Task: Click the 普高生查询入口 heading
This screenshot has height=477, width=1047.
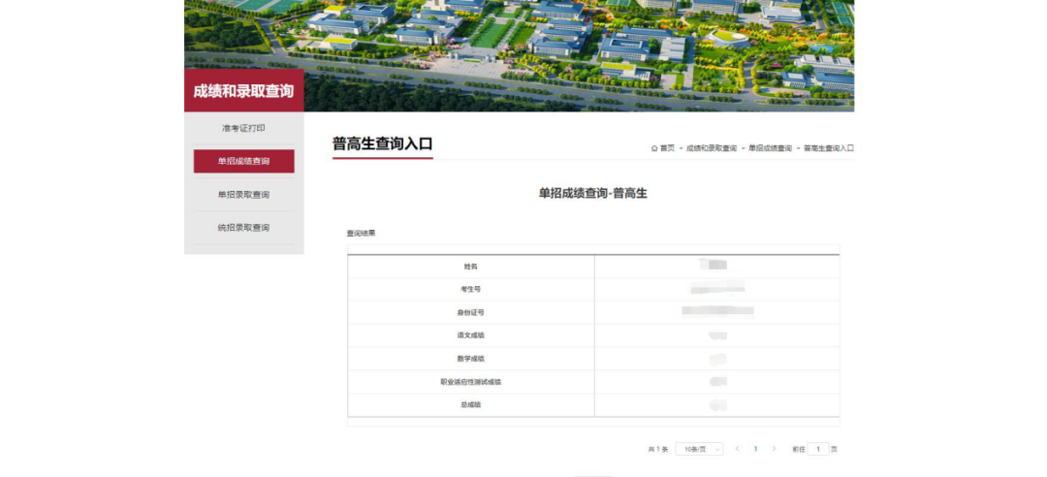Action: (x=383, y=143)
